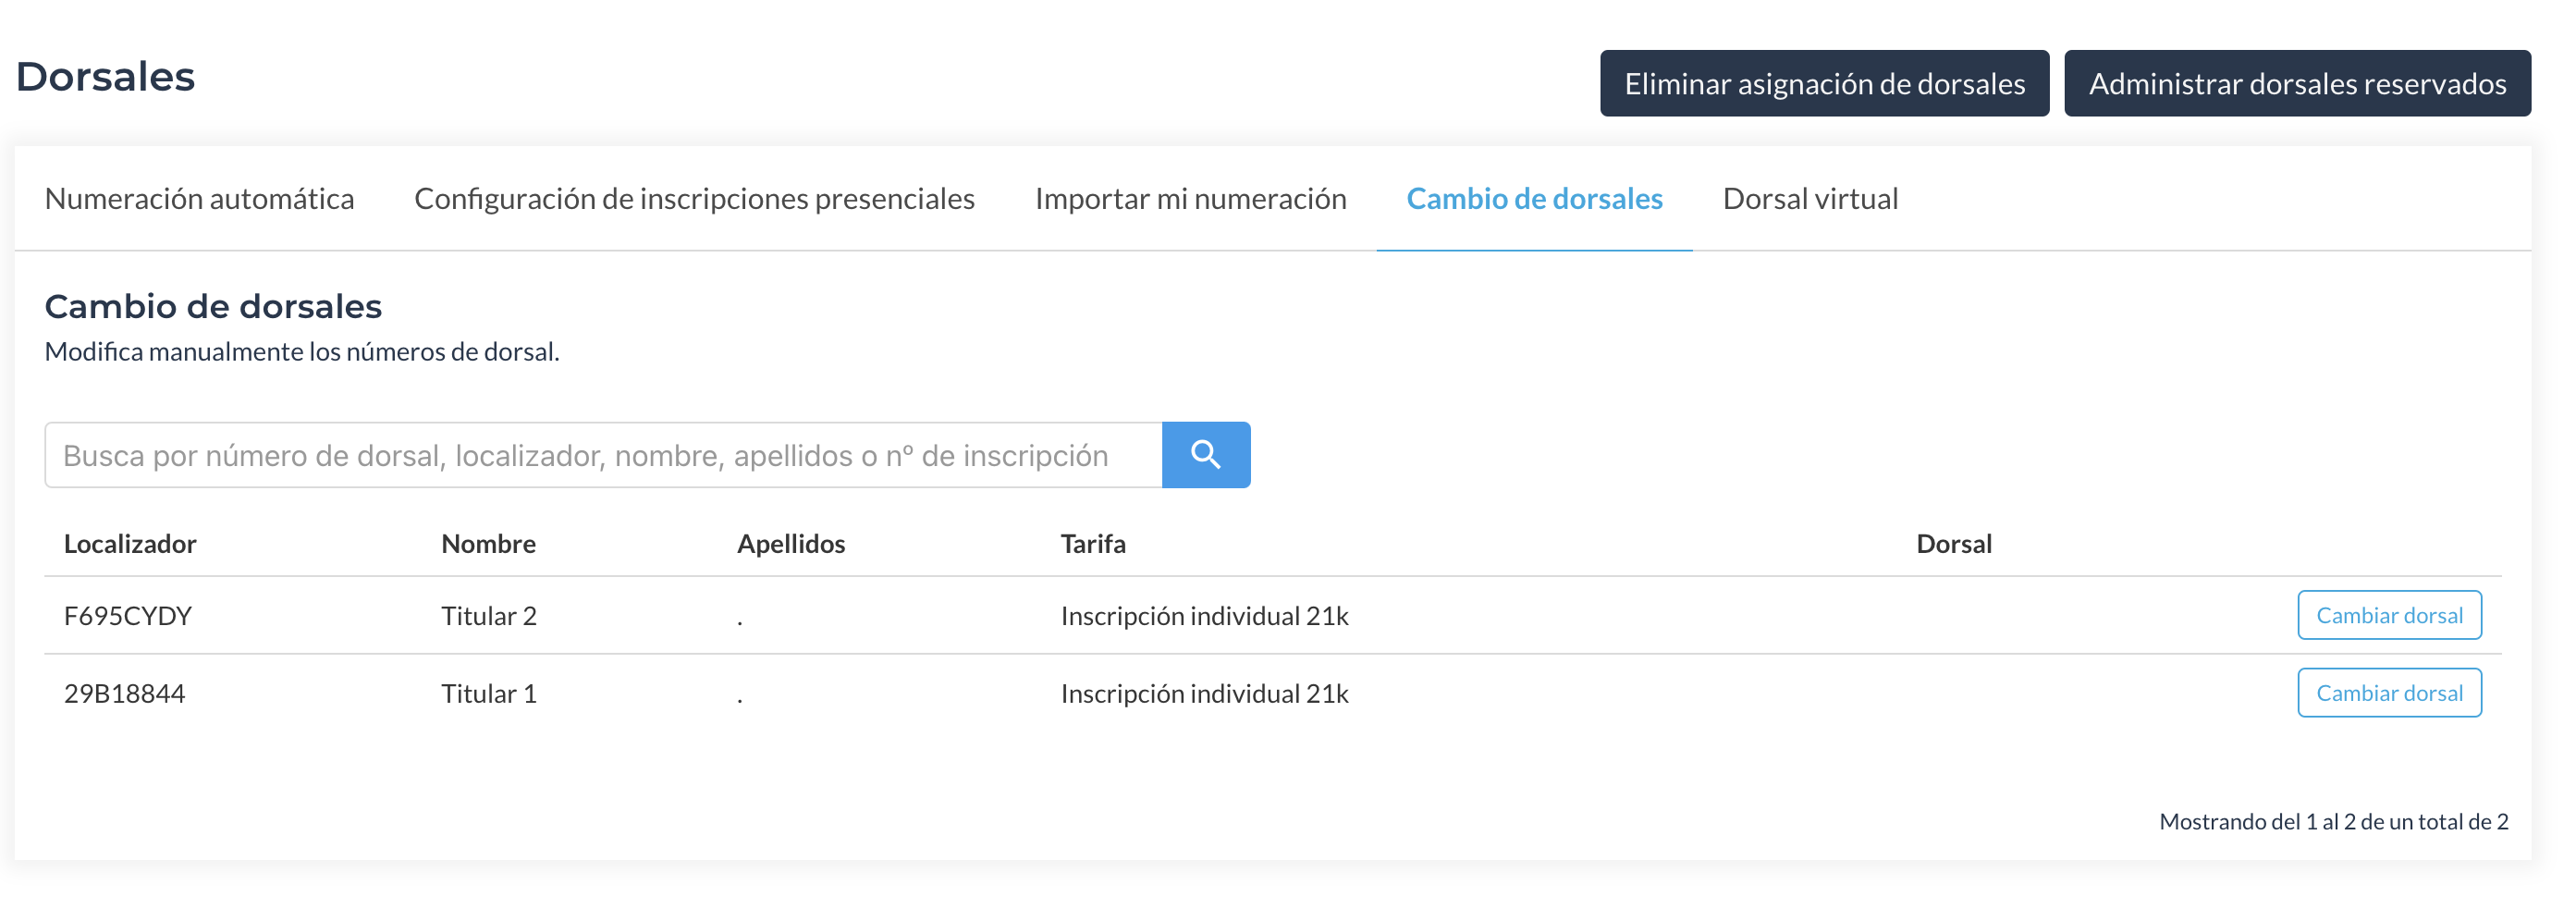Click the name cell Titular 1
Screen dimensions: 2576x921
pos(489,694)
